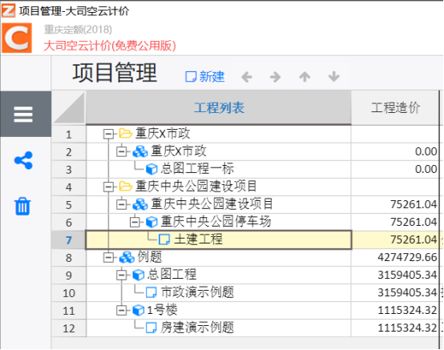Click the 新建 button
444x350 pixels.
pos(205,77)
